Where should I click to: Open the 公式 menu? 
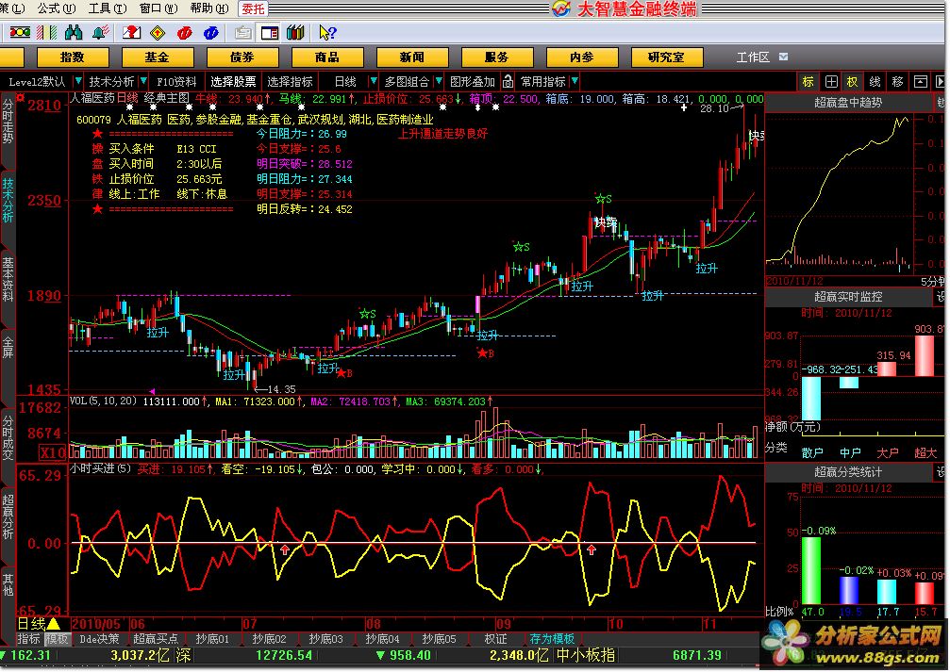tap(57, 8)
